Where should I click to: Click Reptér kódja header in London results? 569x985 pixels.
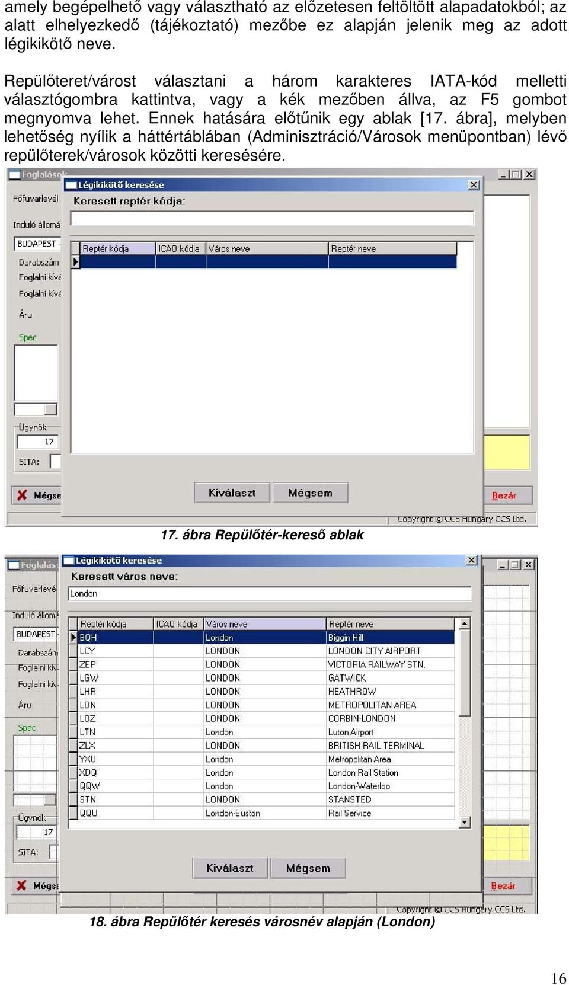[115, 623]
